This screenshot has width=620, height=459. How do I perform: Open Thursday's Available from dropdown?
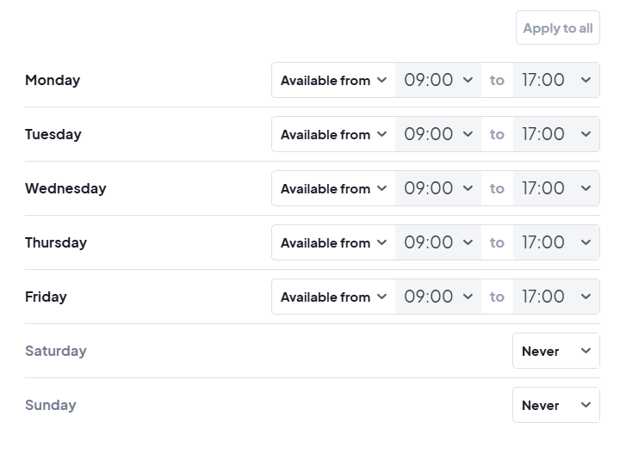tap(333, 243)
